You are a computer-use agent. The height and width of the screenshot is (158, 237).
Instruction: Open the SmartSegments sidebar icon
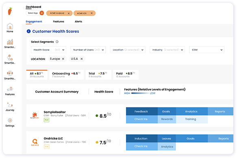[10, 58]
